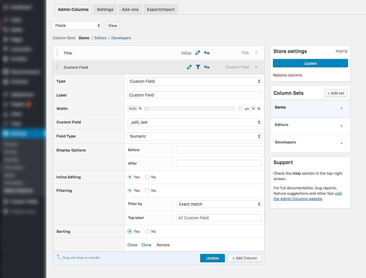Switch to the Settings tab
The height and width of the screenshot is (278, 366).
[105, 9]
